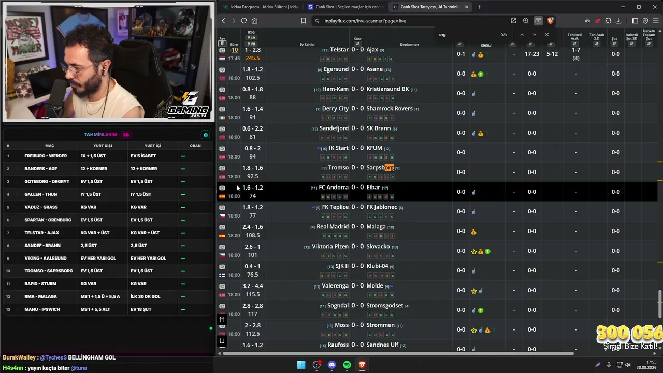Select the PR option under RXG
The width and height of the screenshot is (663, 373).
251,44
